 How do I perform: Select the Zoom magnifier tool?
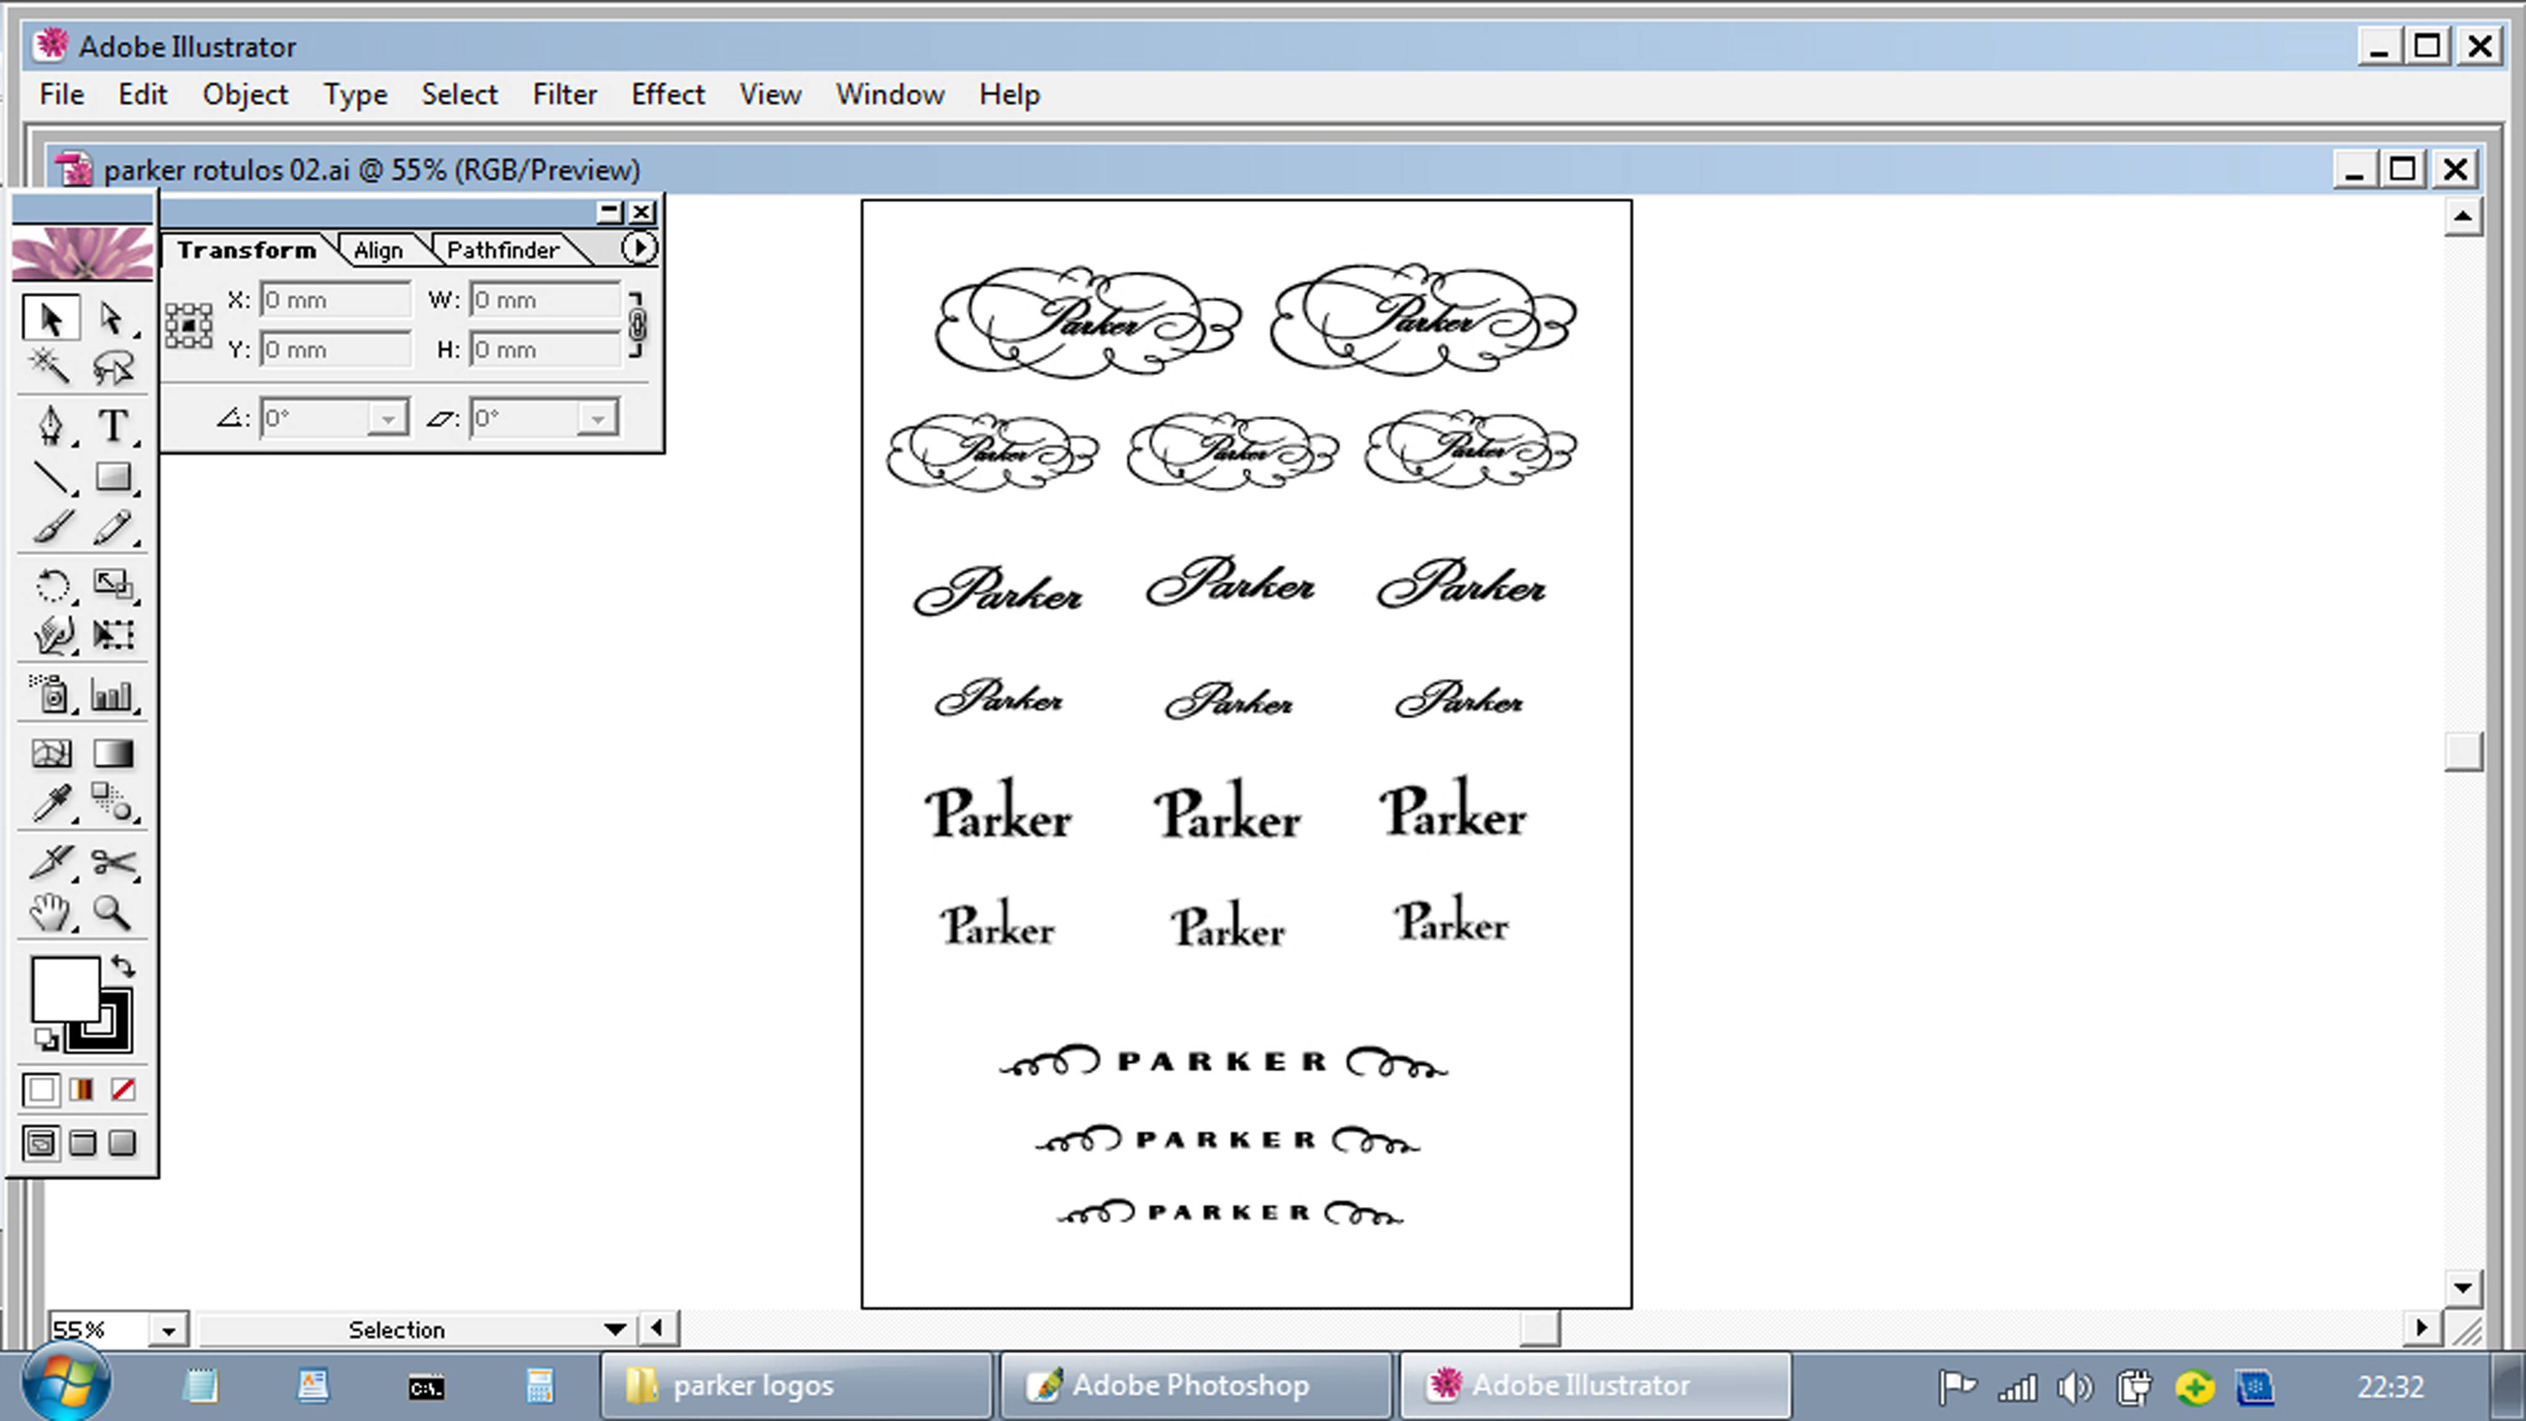[x=113, y=913]
